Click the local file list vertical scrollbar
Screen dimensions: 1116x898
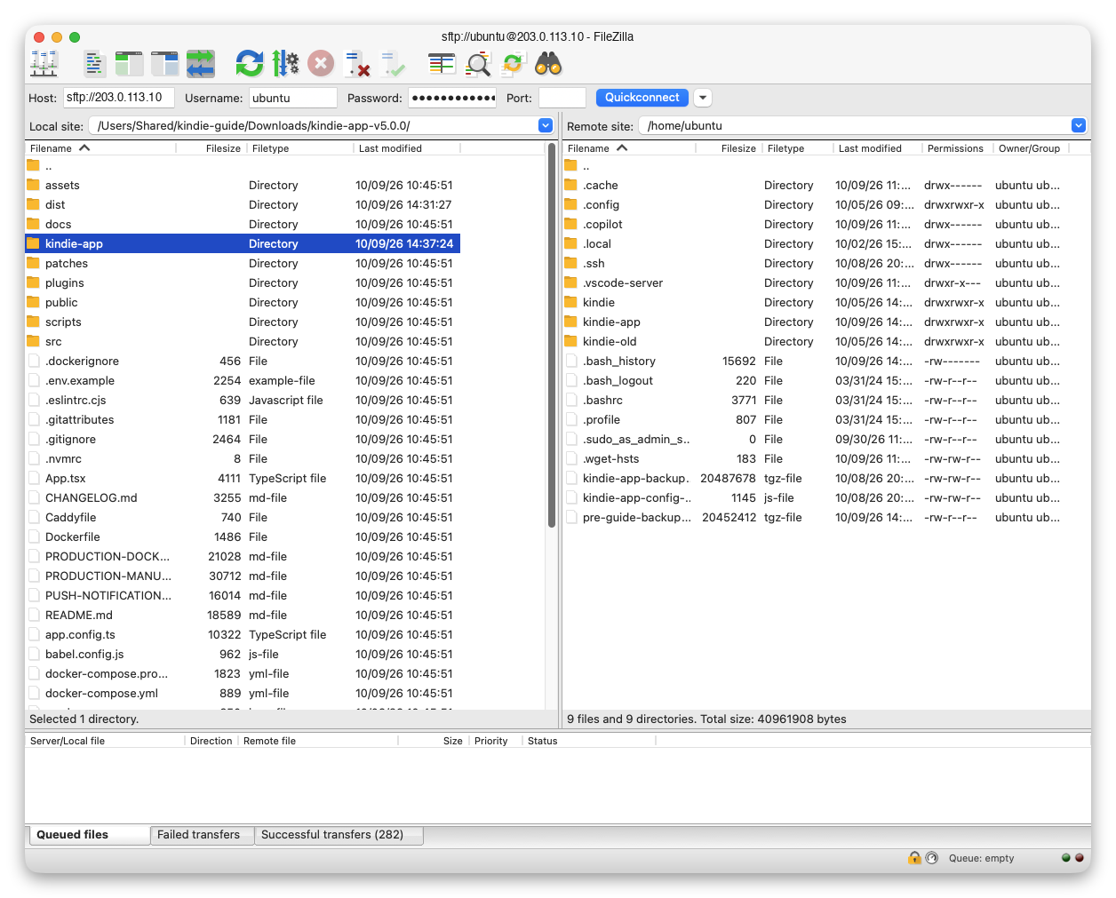(552, 338)
